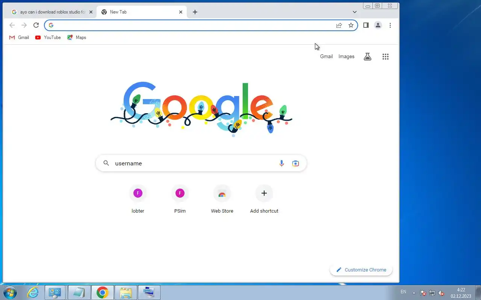Click the back navigation arrow
Viewport: 481px width, 300px height.
[x=12, y=25]
